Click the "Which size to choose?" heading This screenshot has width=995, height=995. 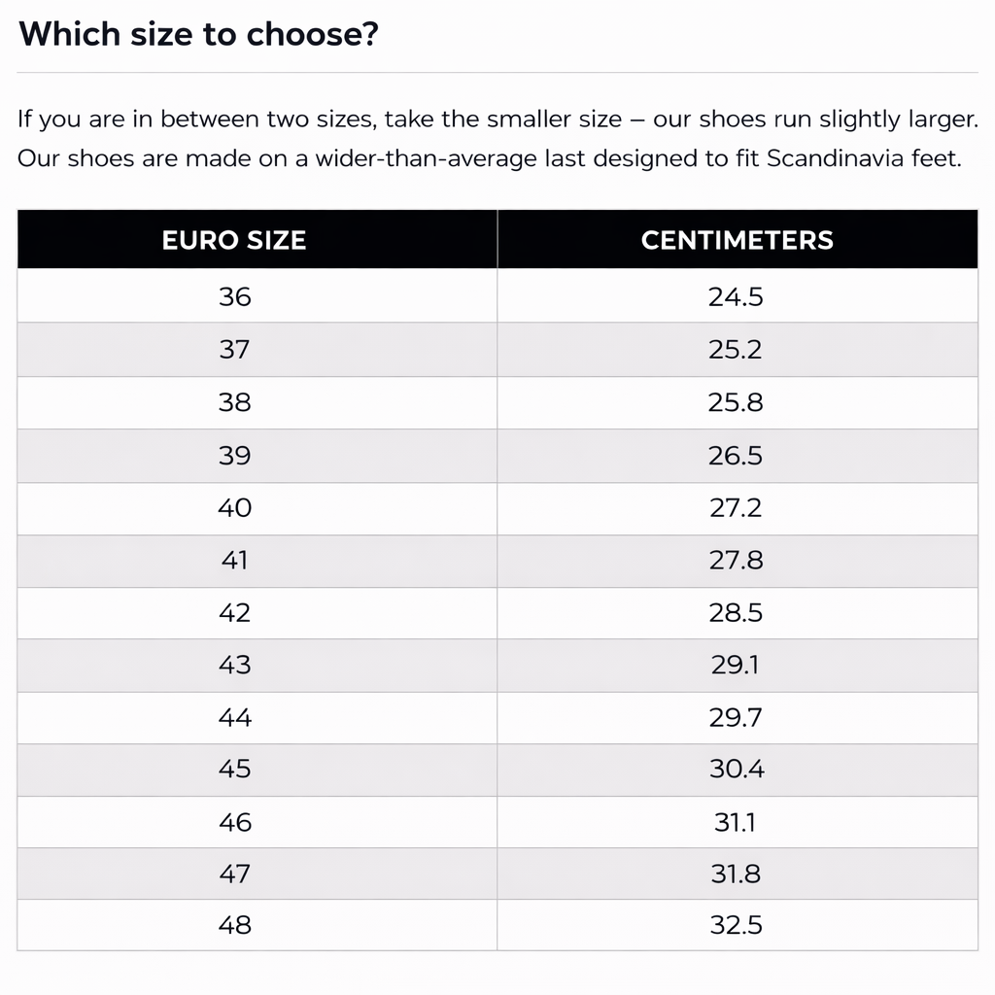(x=198, y=35)
